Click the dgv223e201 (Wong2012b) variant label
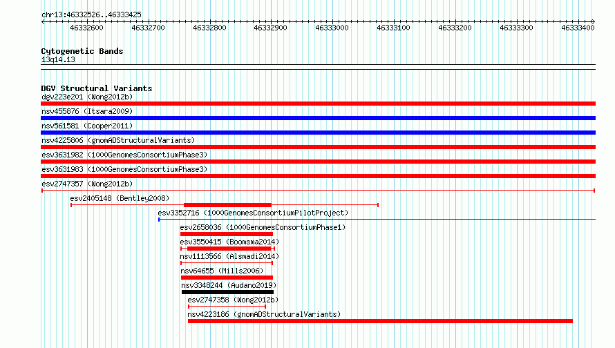Image resolution: width=615 pixels, height=348 pixels. click(x=87, y=97)
